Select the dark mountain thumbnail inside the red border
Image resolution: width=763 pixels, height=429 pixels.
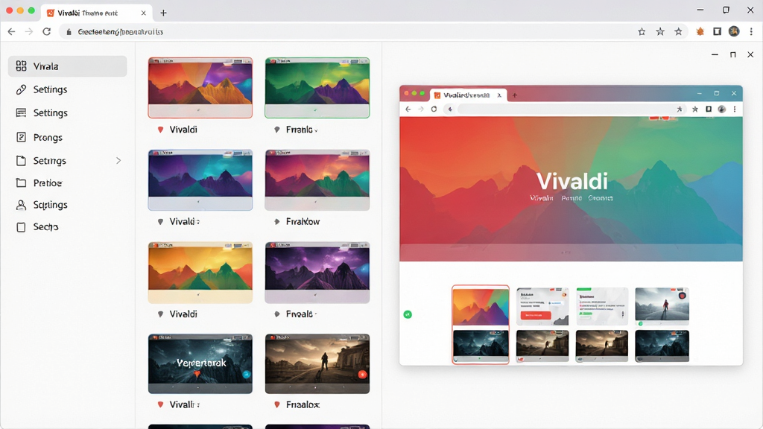pos(481,346)
